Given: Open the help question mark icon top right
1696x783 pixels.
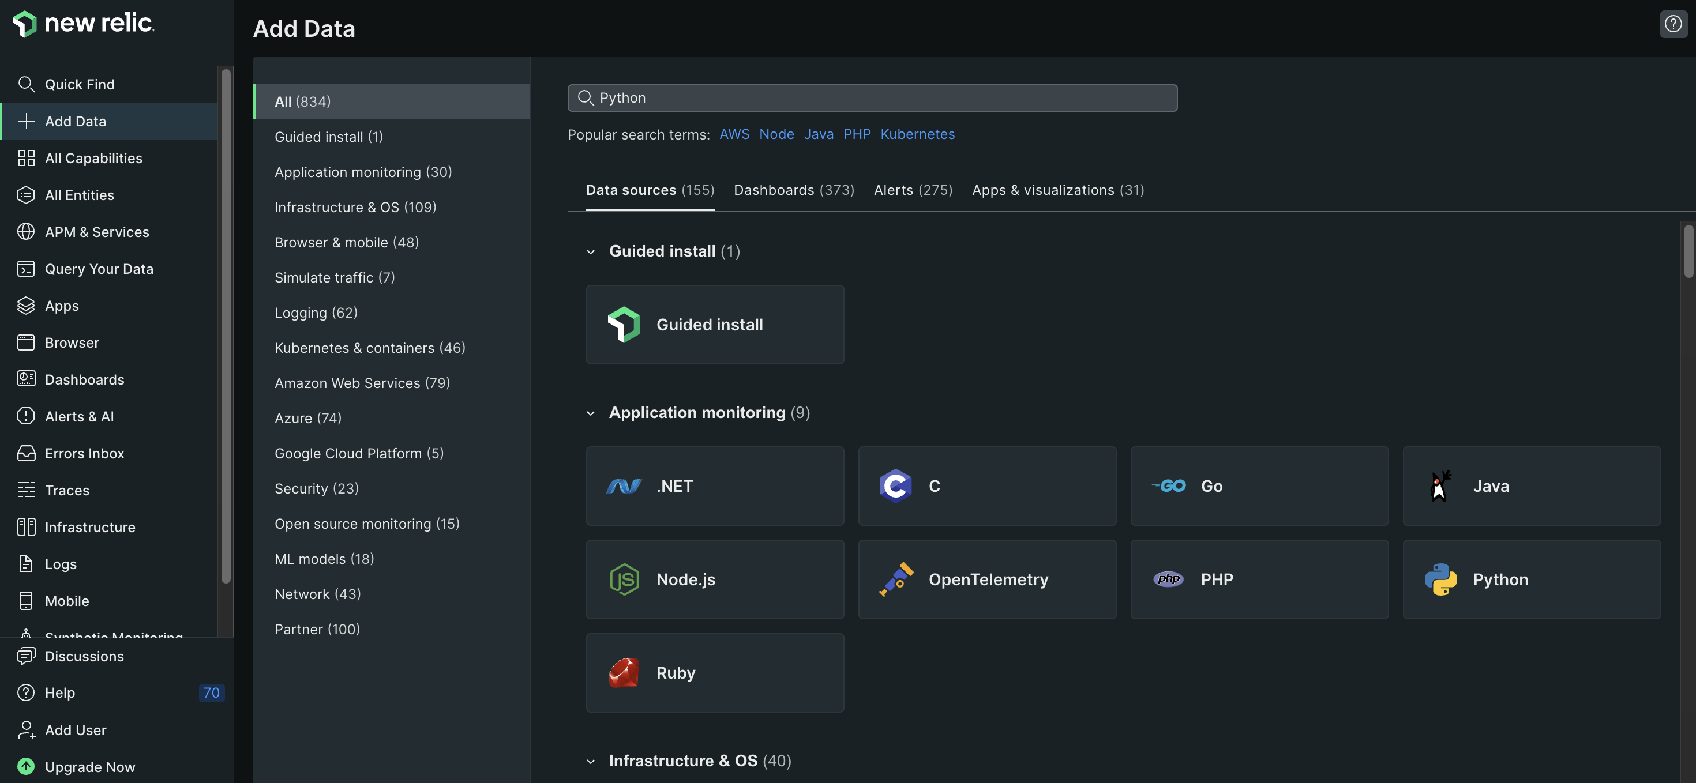Looking at the screenshot, I should click(x=1673, y=24).
